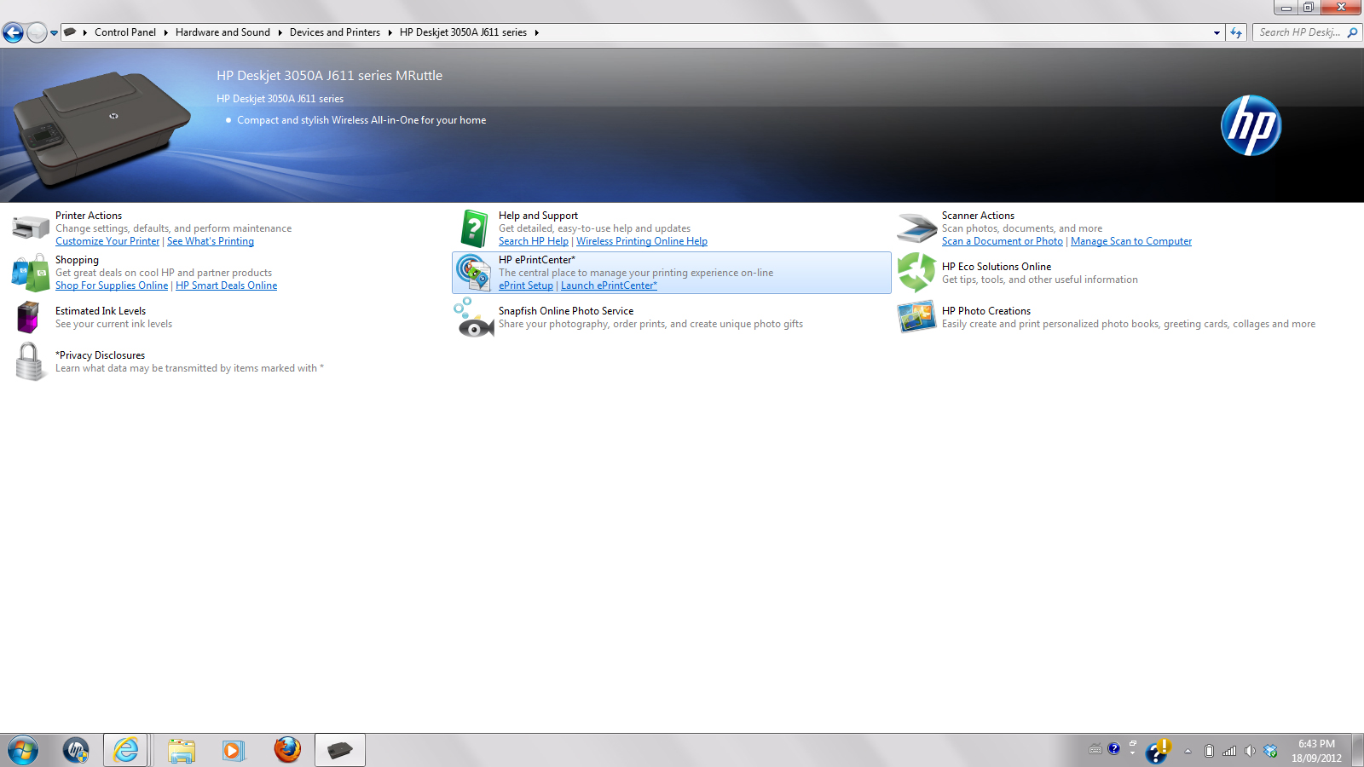Show hidden tray icons arrow
Screen dimensions: 1364x767
pyautogui.click(x=1188, y=751)
